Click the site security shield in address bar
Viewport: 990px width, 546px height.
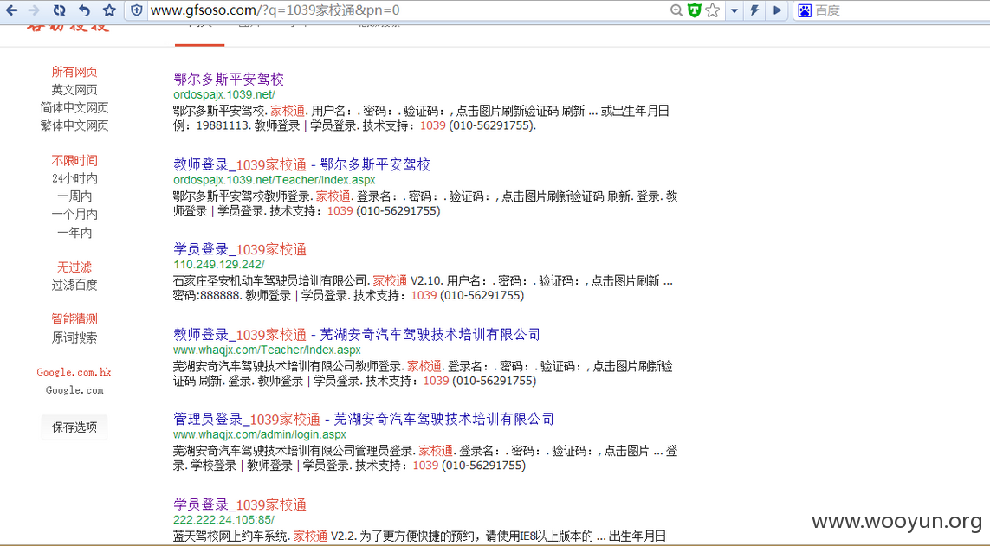click(136, 10)
